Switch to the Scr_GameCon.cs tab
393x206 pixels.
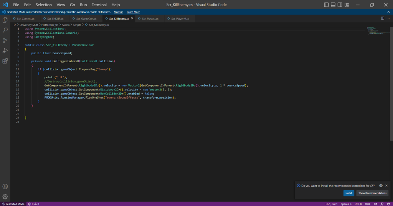(x=86, y=18)
